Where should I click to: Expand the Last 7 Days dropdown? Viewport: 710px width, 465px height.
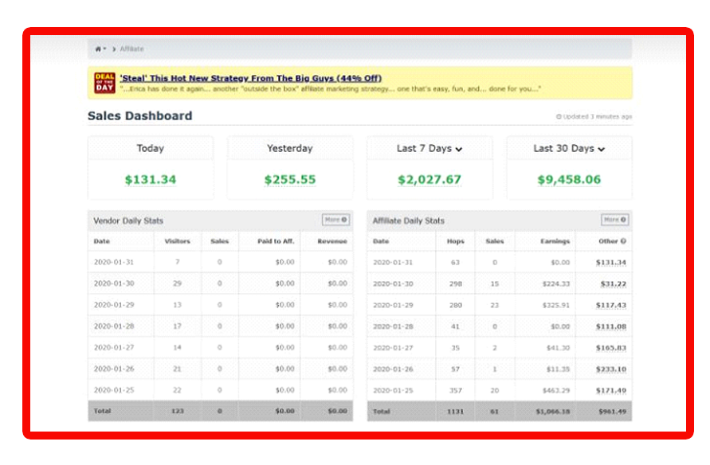pyautogui.click(x=459, y=149)
